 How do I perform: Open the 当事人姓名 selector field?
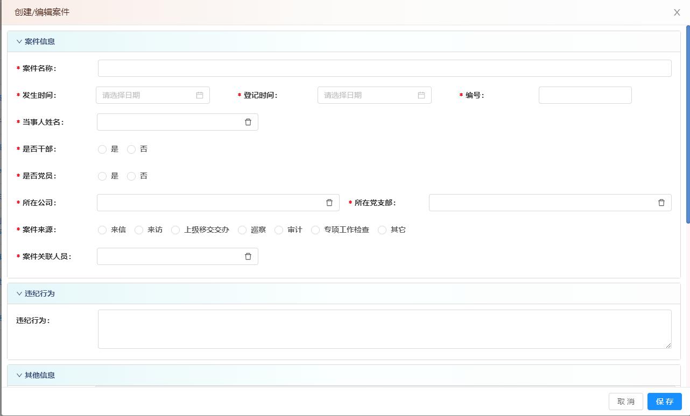pyautogui.click(x=178, y=122)
